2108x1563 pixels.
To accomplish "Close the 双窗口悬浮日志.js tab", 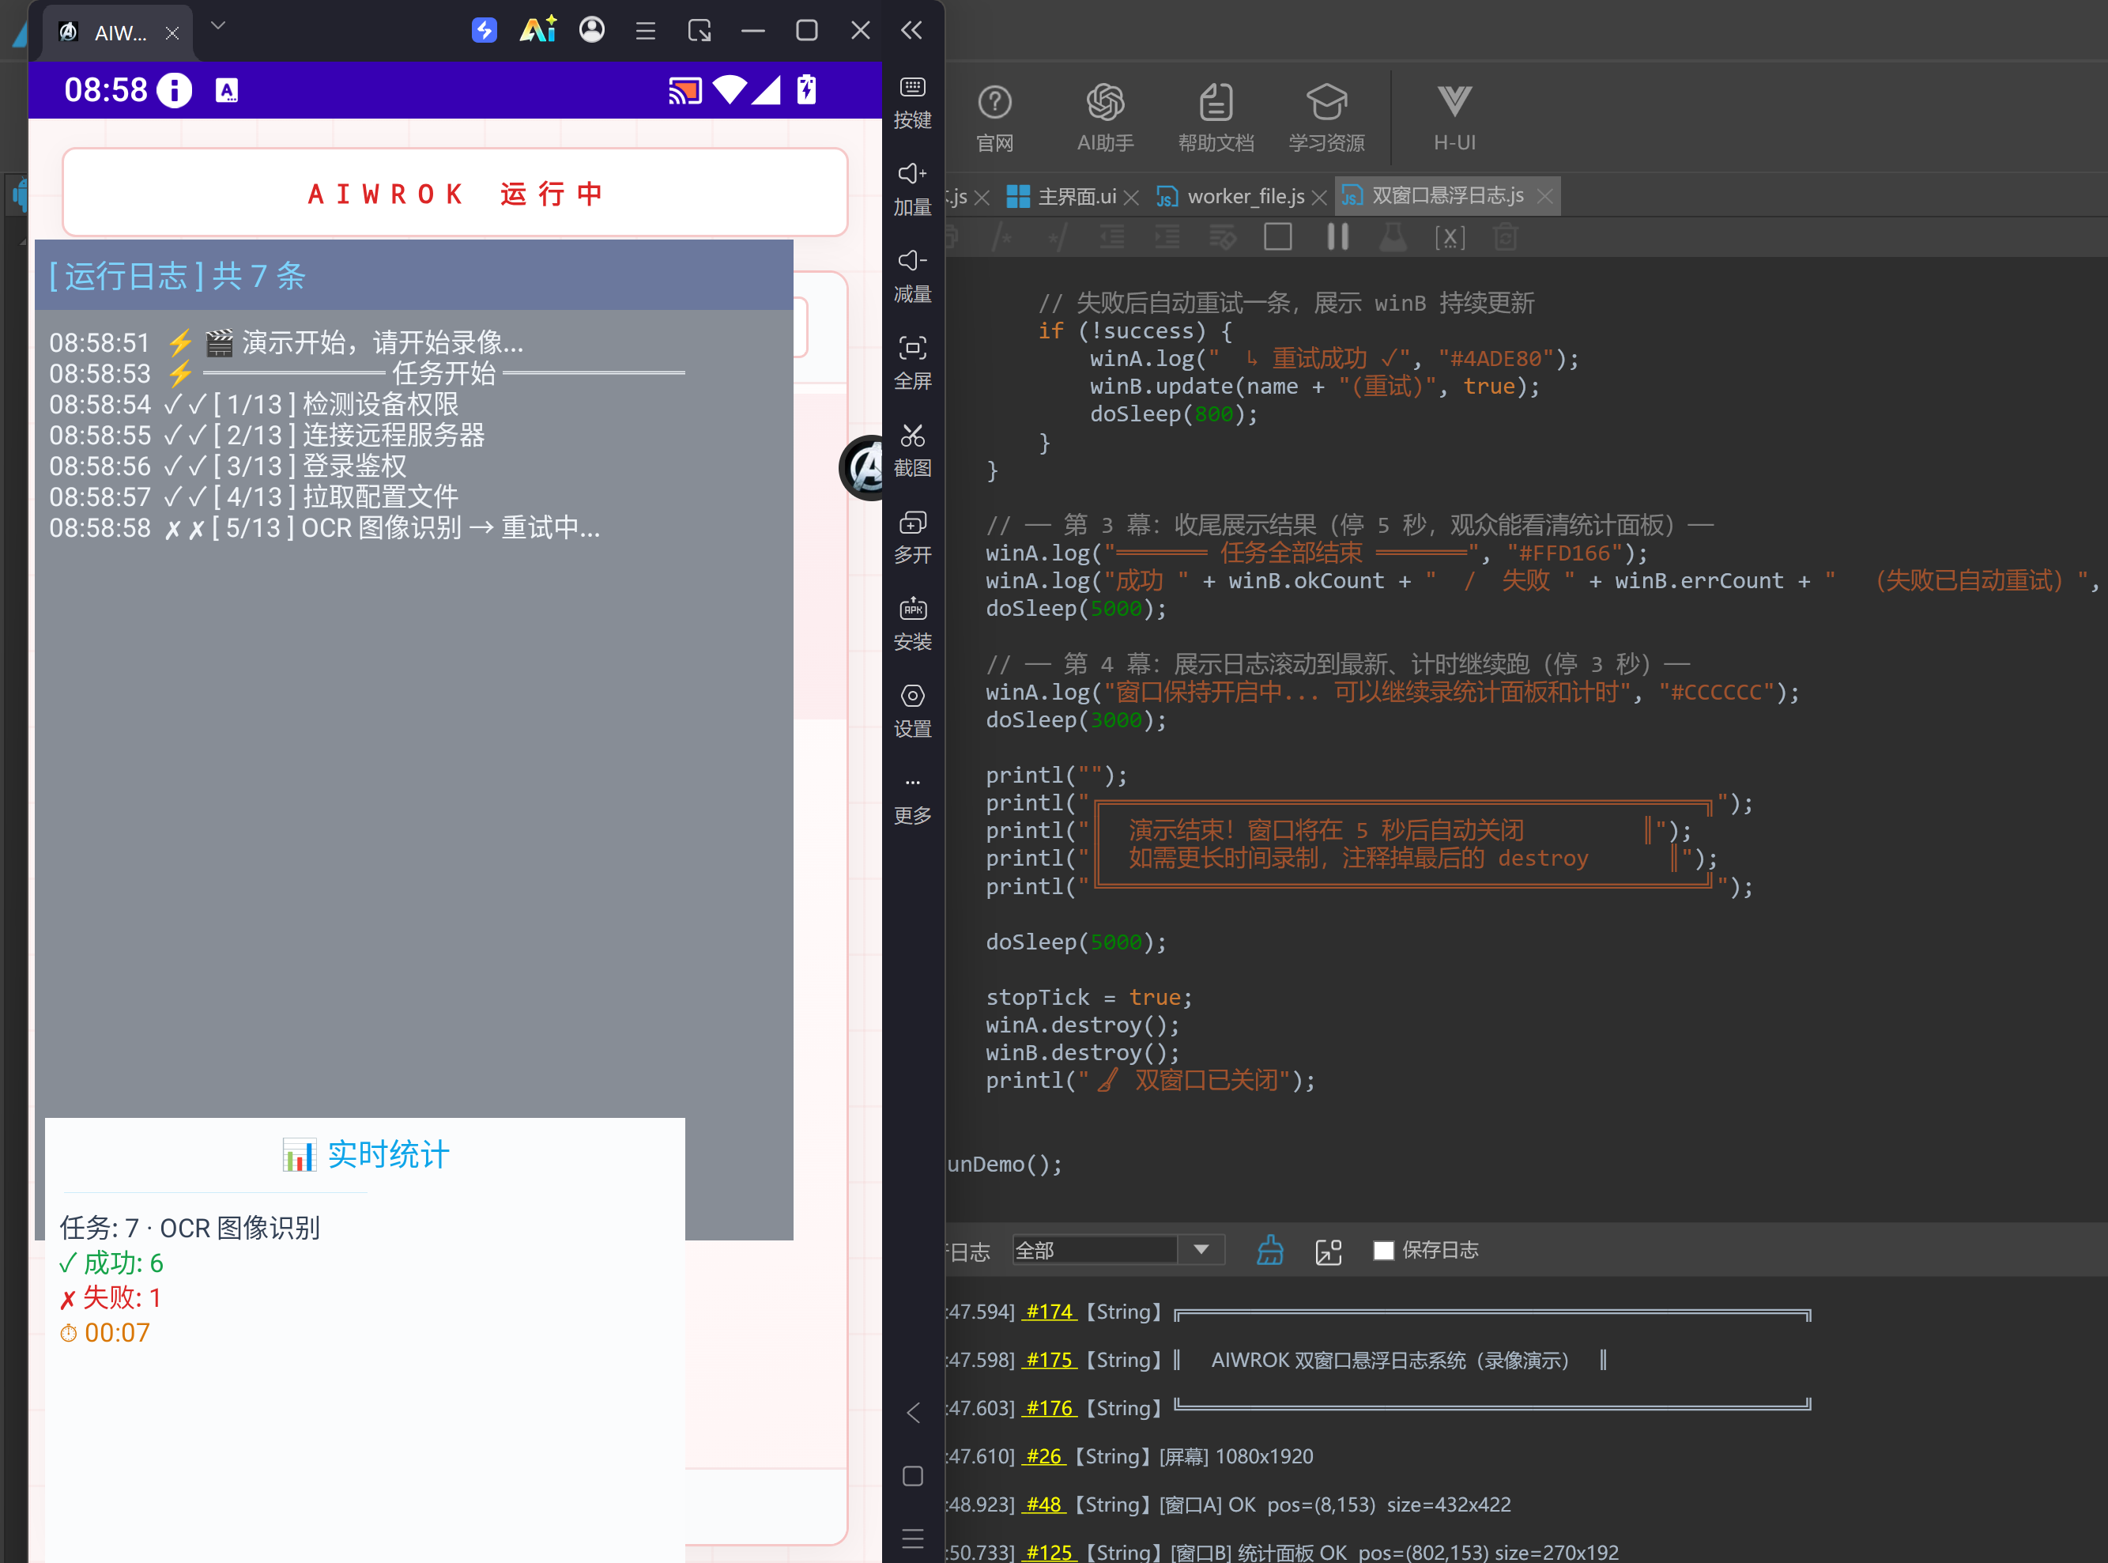I will 1544,196.
